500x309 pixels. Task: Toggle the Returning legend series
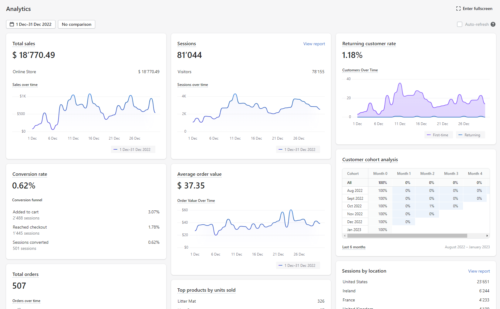tap(470, 135)
